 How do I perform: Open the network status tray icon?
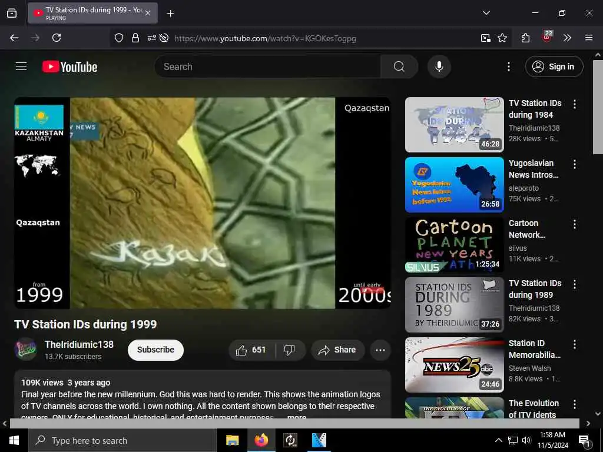pyautogui.click(x=513, y=440)
